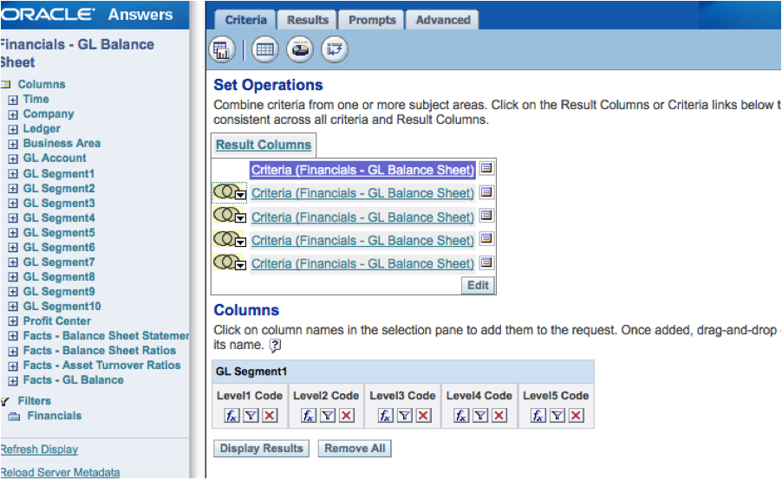Click the chart view toolbar icon

[x=300, y=50]
